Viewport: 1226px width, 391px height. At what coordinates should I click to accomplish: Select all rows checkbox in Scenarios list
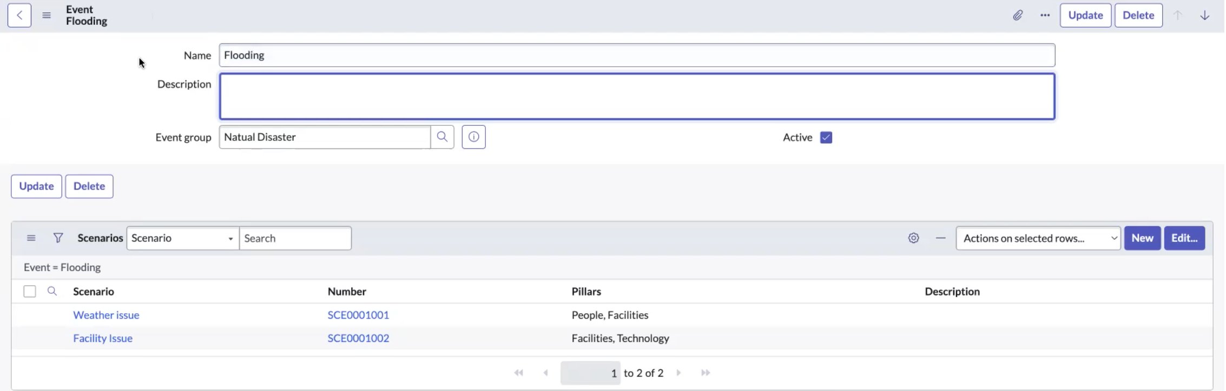30,292
